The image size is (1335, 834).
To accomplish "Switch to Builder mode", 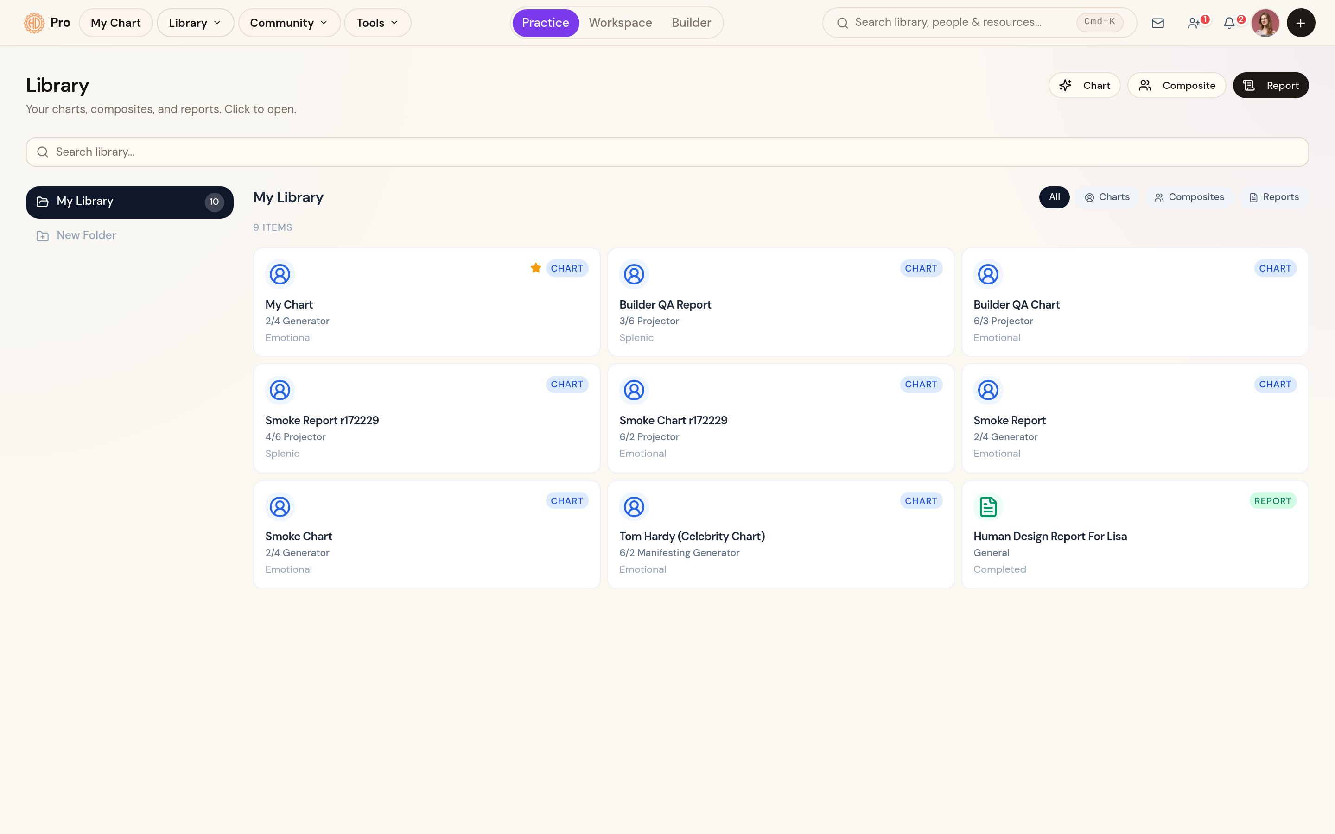I will 691,23.
